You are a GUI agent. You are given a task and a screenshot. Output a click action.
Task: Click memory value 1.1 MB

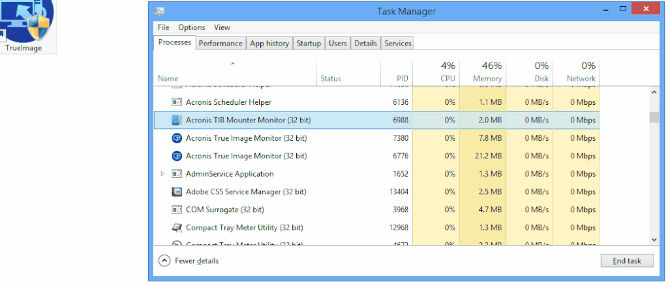click(490, 102)
